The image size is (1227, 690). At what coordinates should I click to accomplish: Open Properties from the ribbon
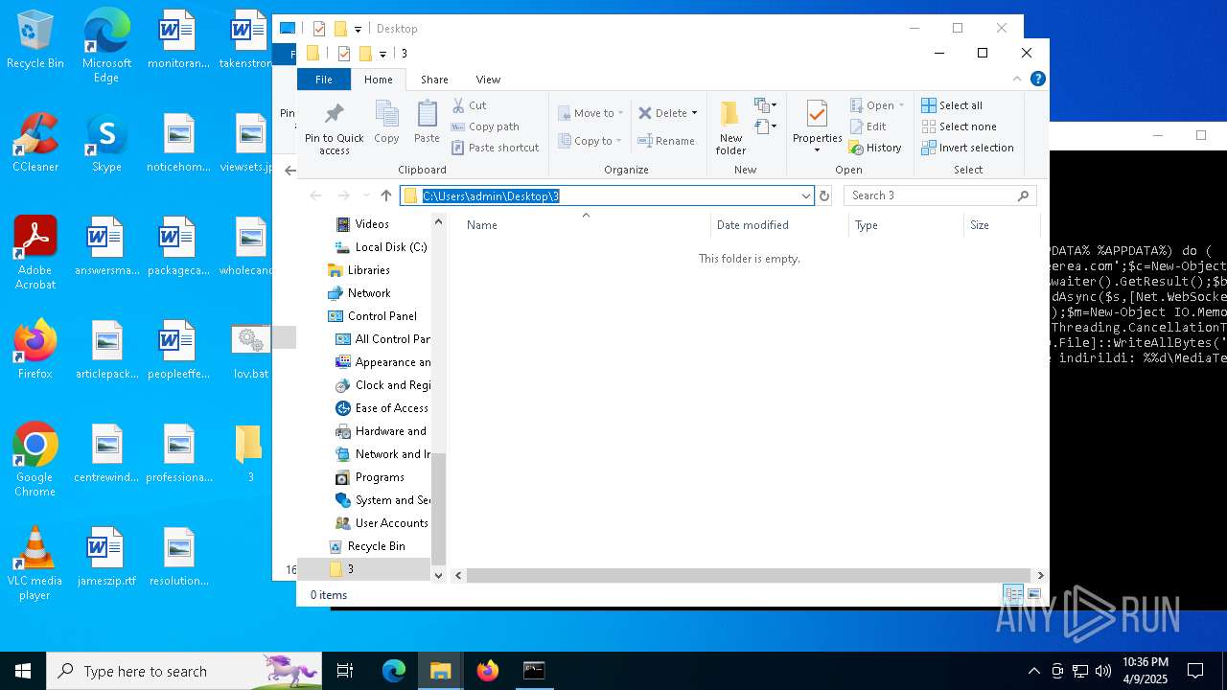[817, 126]
